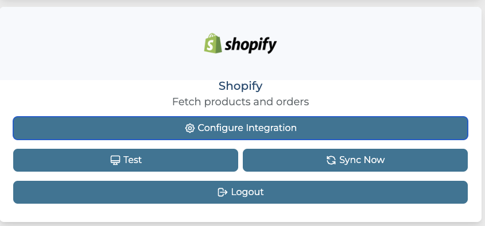This screenshot has height=226, width=485.
Task: Click the circular arrows sync icon
Action: click(x=331, y=160)
